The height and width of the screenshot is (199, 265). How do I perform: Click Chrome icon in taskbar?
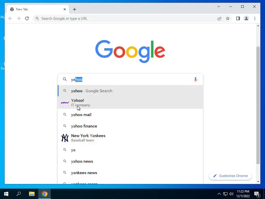point(45,194)
